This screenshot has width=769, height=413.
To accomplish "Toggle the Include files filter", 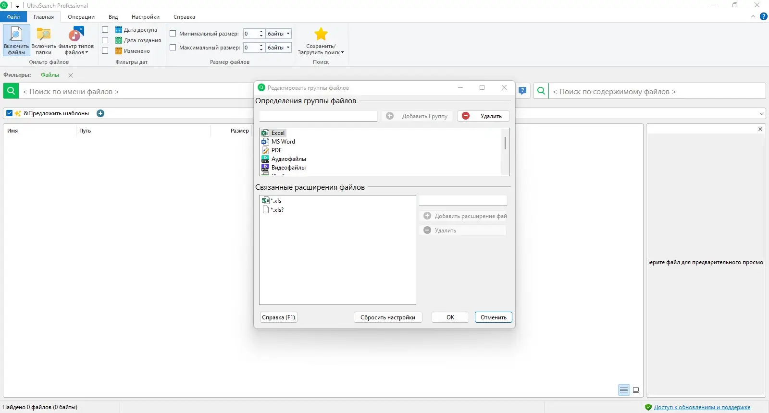I will coord(16,40).
